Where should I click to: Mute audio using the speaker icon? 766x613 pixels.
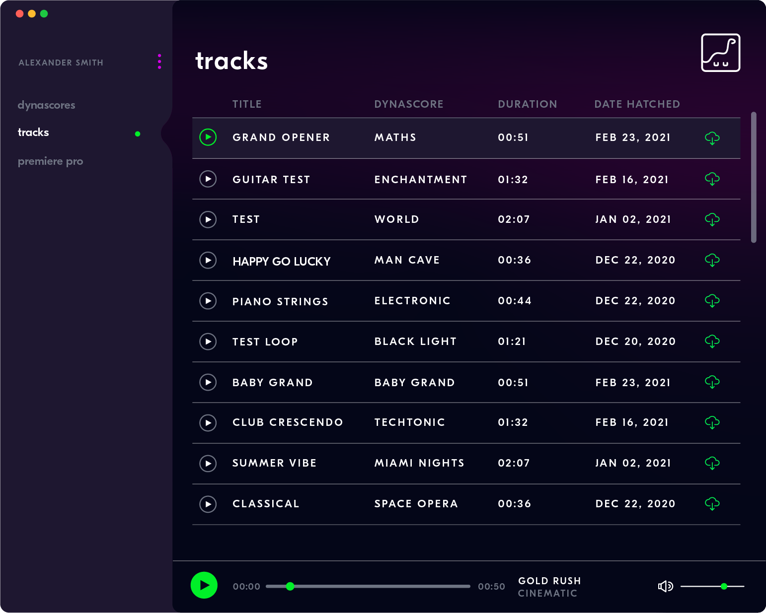[665, 587]
